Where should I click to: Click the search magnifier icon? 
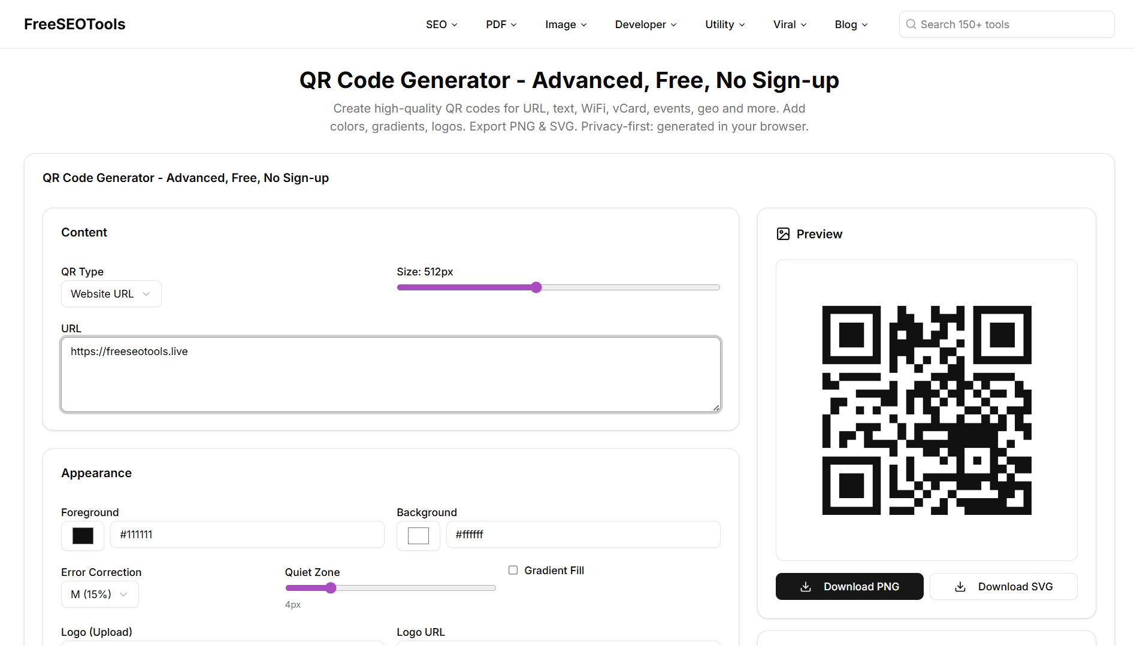(x=911, y=24)
